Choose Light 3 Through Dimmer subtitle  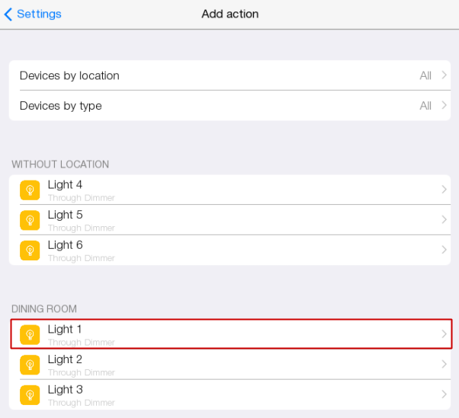(x=82, y=403)
